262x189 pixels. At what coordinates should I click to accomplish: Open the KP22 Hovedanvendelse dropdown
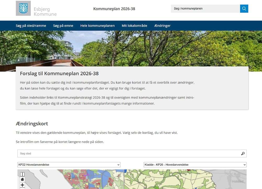click(69, 165)
